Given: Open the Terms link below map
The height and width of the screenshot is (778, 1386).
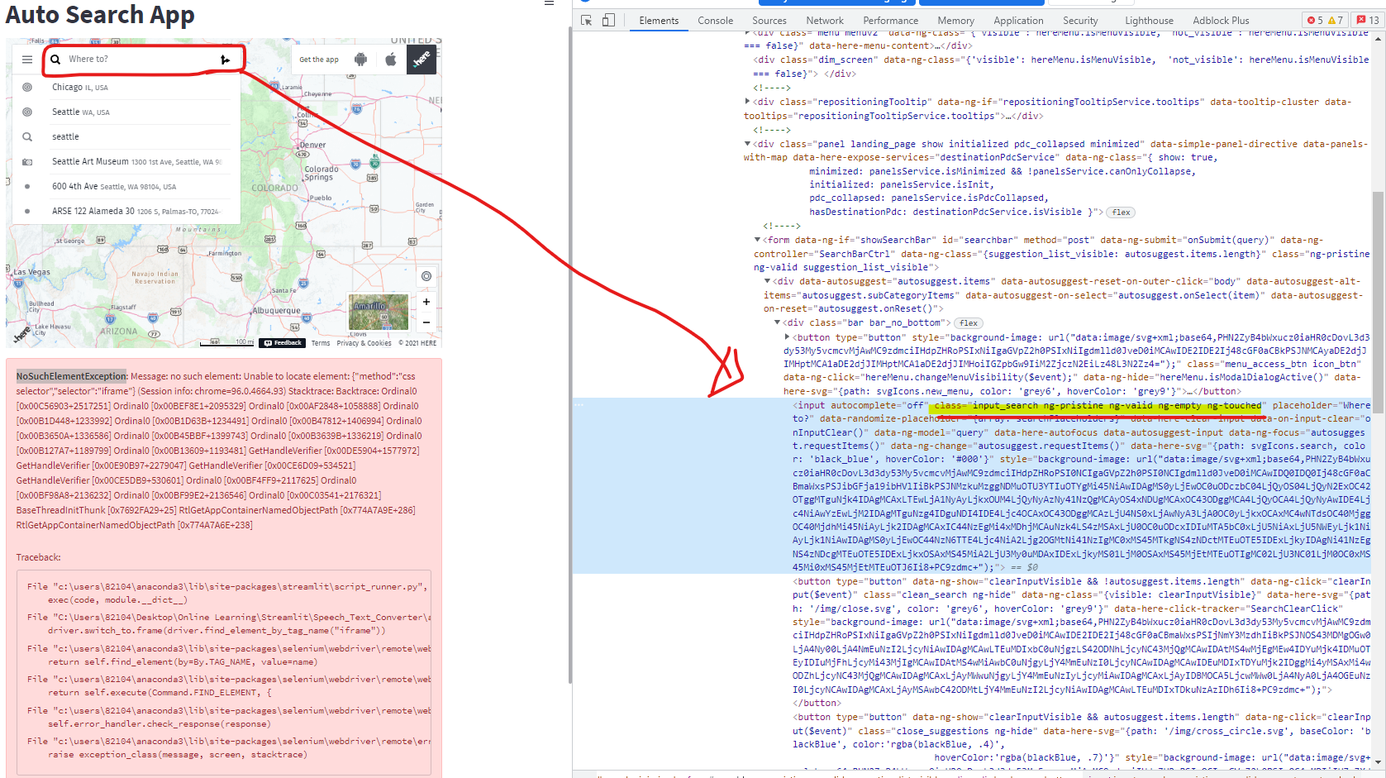Looking at the screenshot, I should (x=321, y=343).
